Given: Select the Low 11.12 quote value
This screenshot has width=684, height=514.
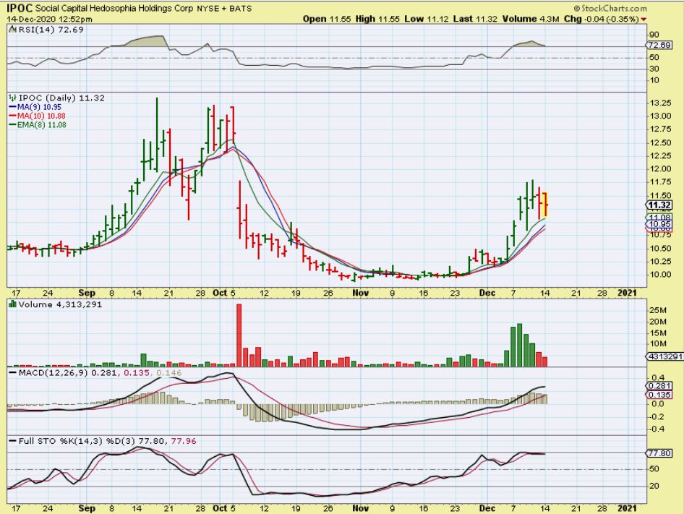Looking at the screenshot, I should point(426,19).
